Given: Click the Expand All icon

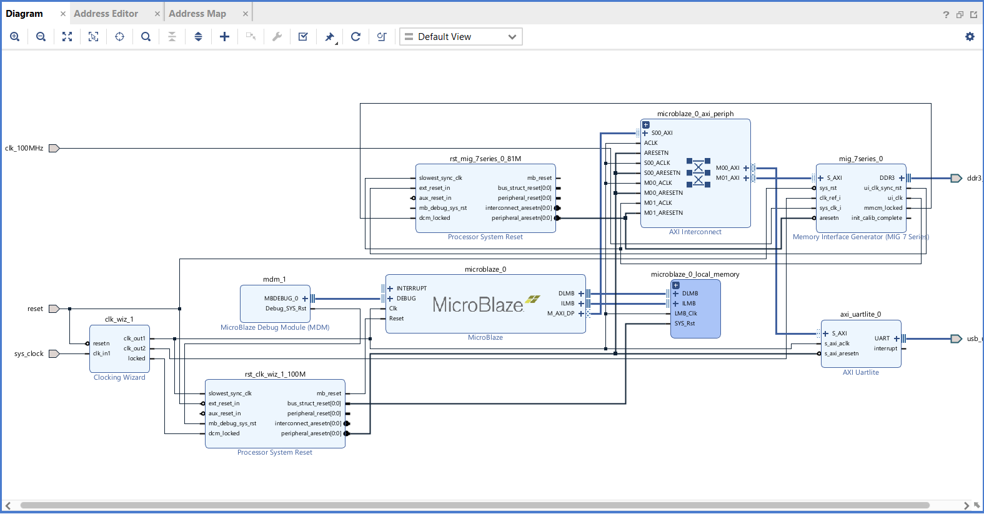Looking at the screenshot, I should pyautogui.click(x=199, y=37).
